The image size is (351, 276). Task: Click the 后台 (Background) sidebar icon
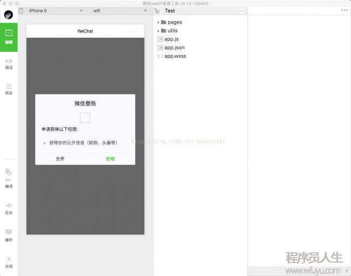[x=9, y=209]
